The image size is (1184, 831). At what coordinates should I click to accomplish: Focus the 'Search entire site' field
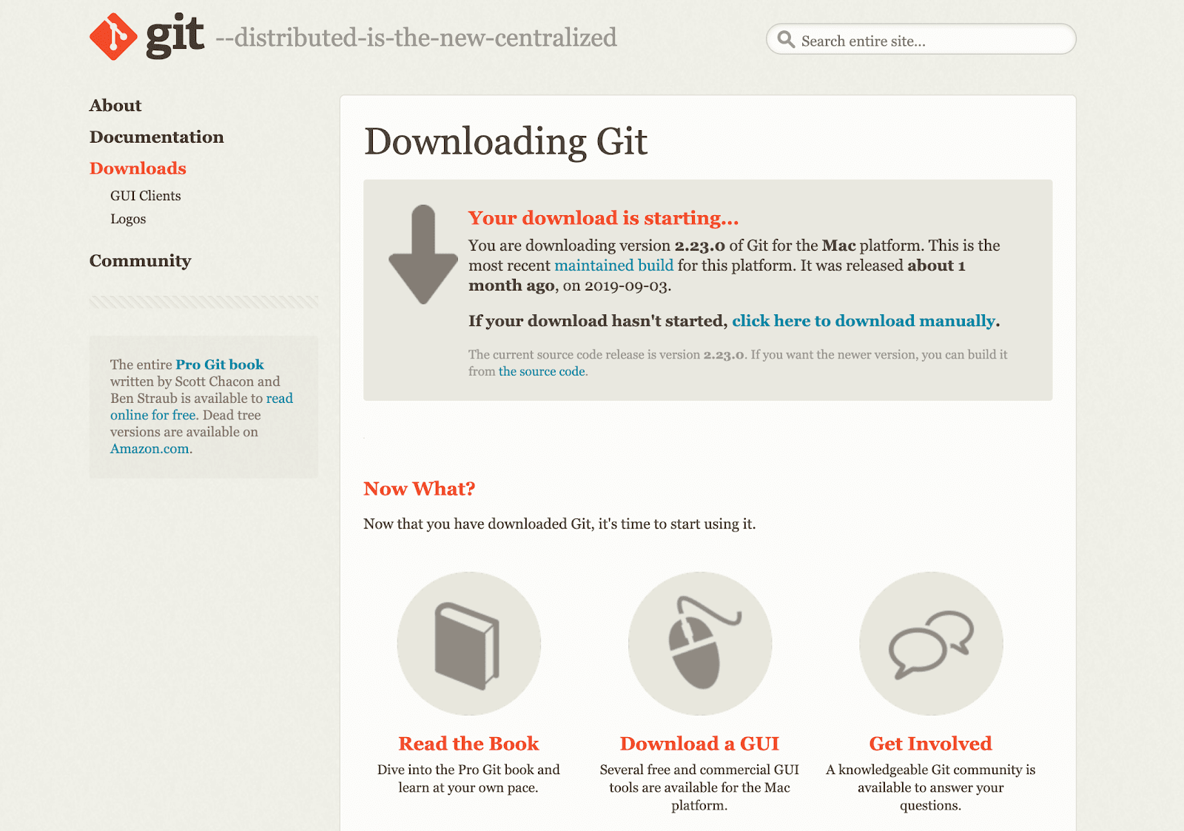921,39
